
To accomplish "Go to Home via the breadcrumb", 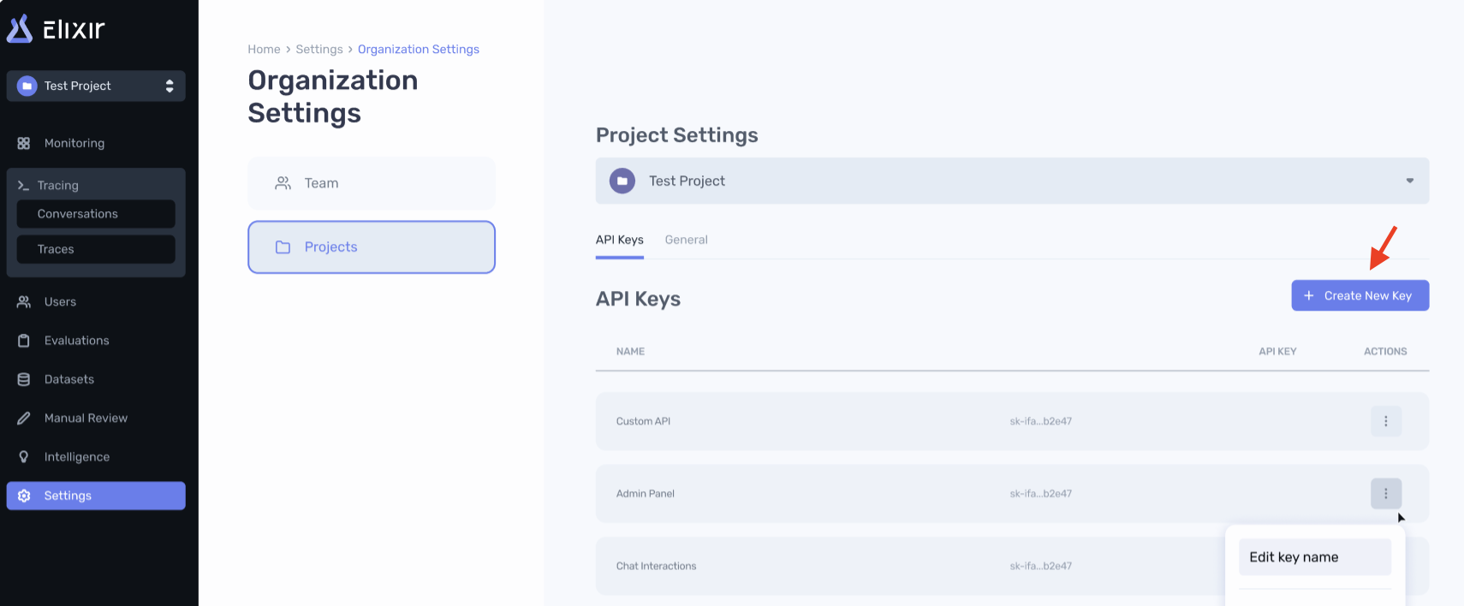I will [264, 50].
